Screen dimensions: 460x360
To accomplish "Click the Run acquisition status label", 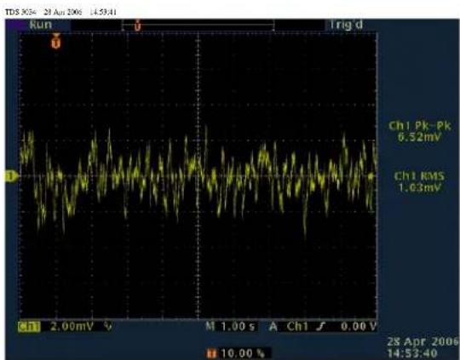I will 41,25.
